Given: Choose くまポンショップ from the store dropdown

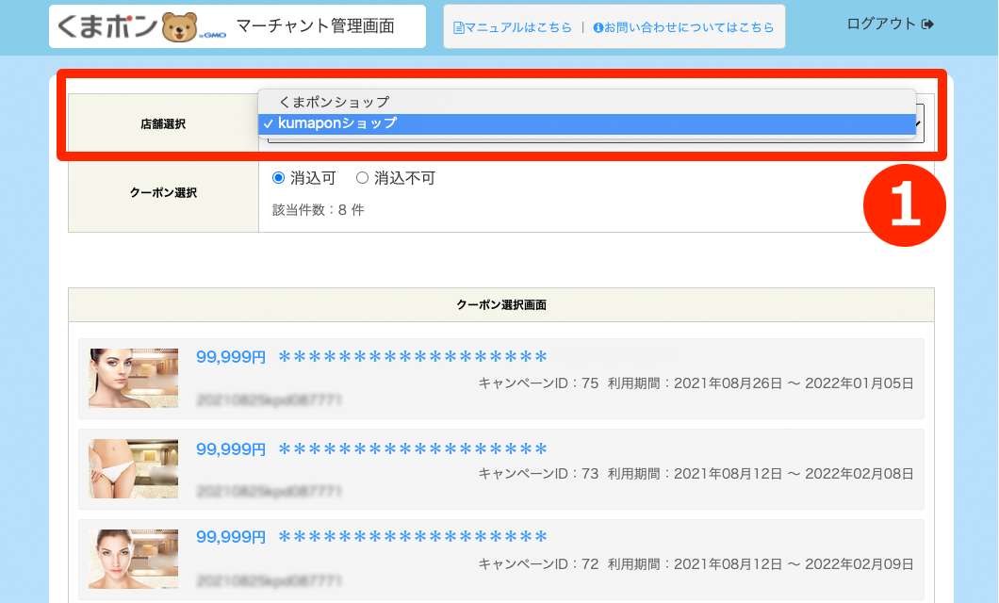Looking at the screenshot, I should click(x=334, y=102).
